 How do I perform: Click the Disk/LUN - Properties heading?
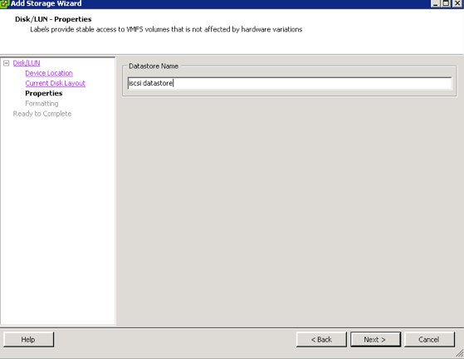tap(53, 19)
